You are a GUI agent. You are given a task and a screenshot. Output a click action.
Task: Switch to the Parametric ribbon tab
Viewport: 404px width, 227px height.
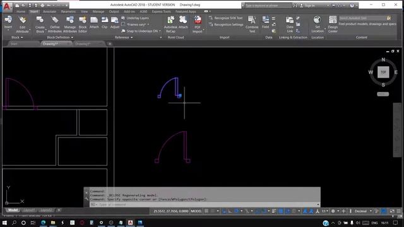pyautogui.click(x=68, y=11)
